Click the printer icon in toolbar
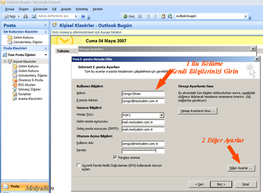263x193 pixels. point(26,16)
